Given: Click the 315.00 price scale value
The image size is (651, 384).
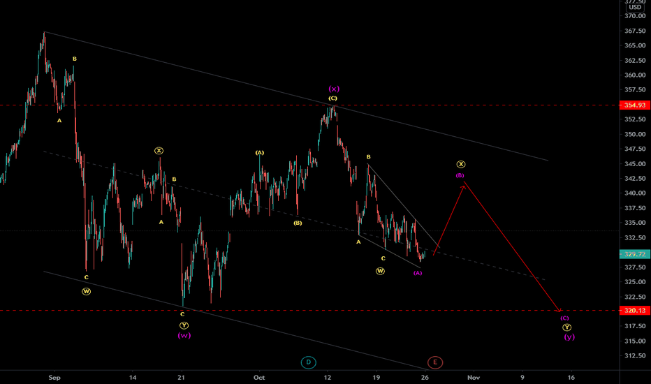Looking at the screenshot, I should pyautogui.click(x=635, y=341).
